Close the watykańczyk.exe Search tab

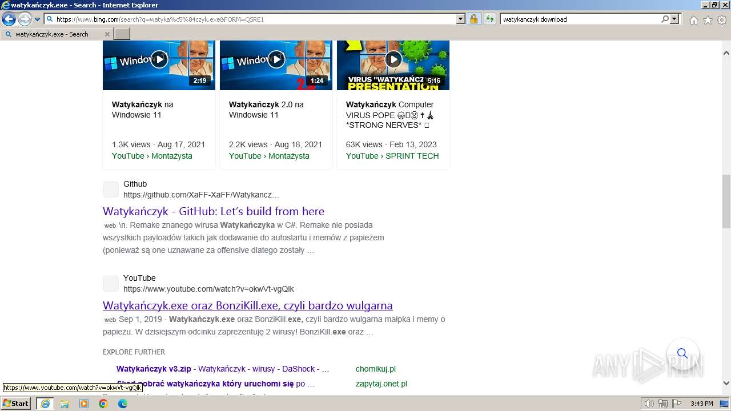coord(107,34)
